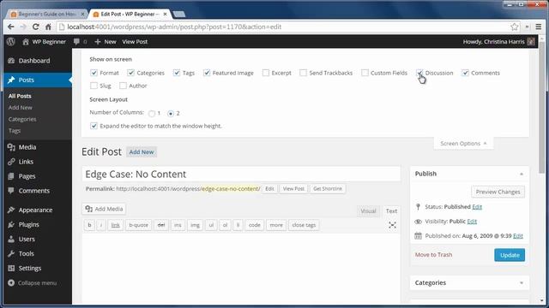Toggle the Comments screen option checkbox

coord(465,73)
